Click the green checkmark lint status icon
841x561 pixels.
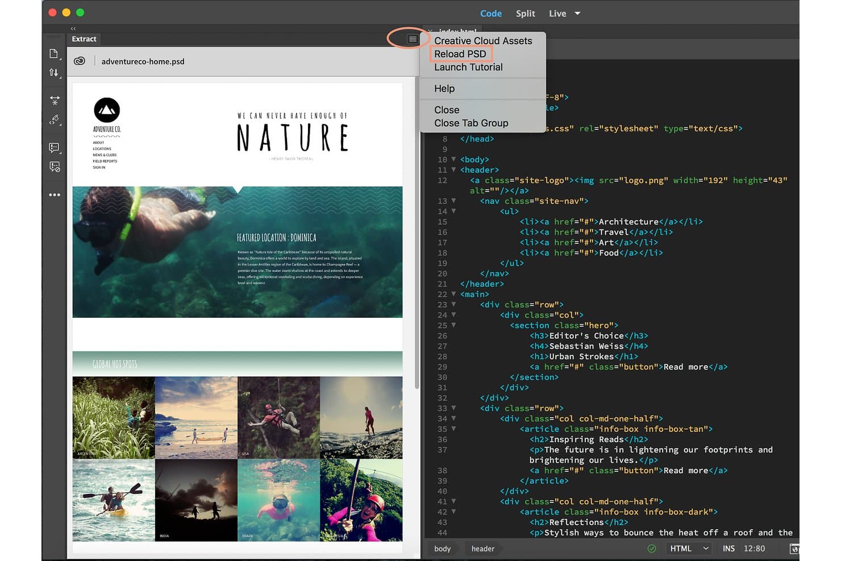click(x=652, y=548)
